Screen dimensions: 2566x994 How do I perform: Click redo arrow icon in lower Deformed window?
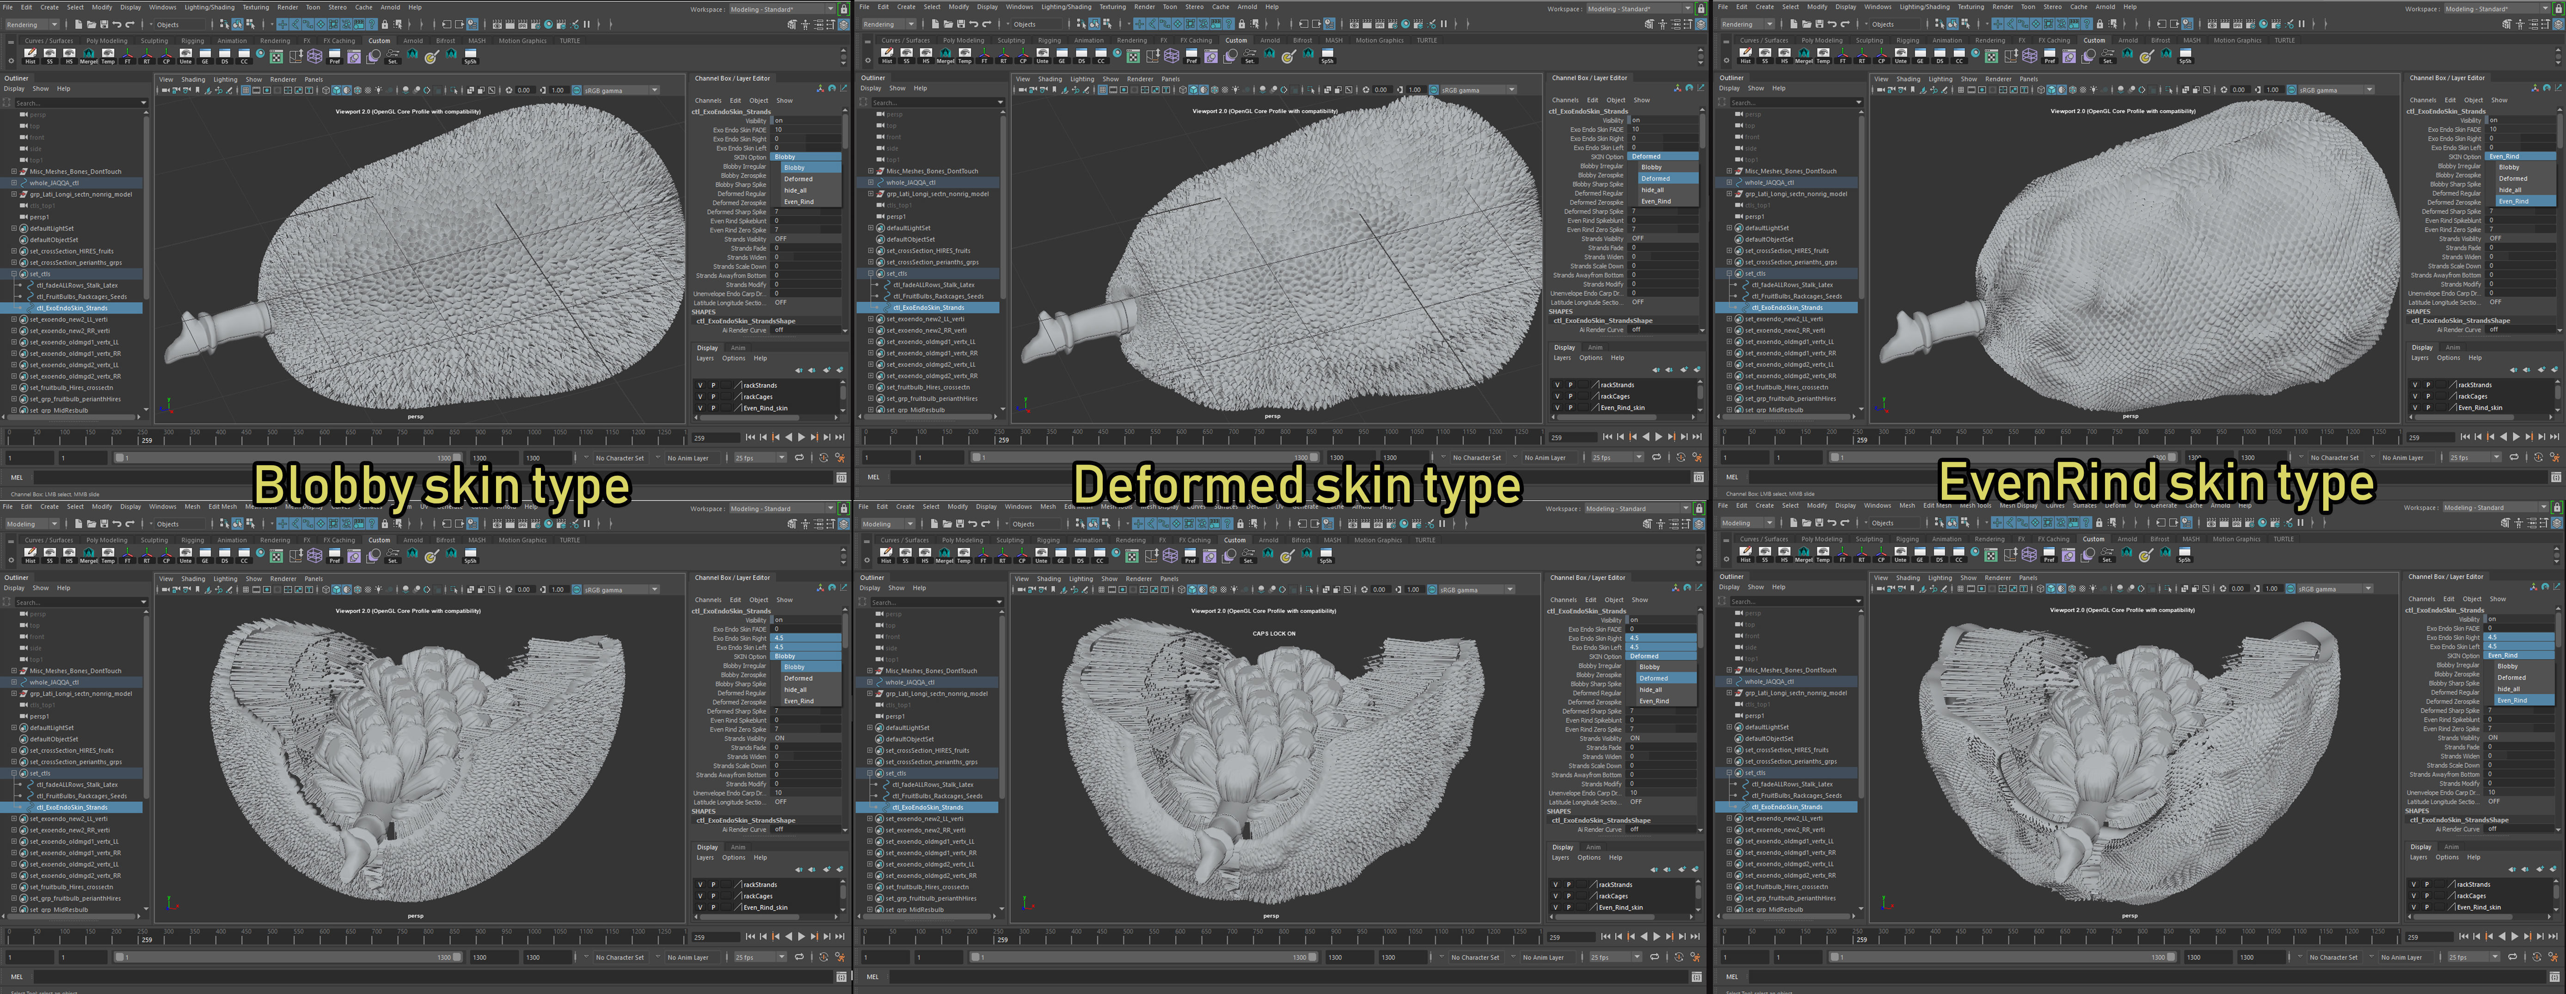tap(985, 524)
